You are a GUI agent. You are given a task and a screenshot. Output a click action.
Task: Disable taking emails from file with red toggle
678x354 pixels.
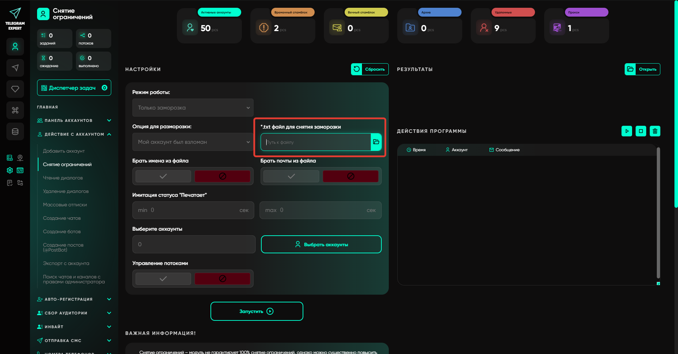351,176
